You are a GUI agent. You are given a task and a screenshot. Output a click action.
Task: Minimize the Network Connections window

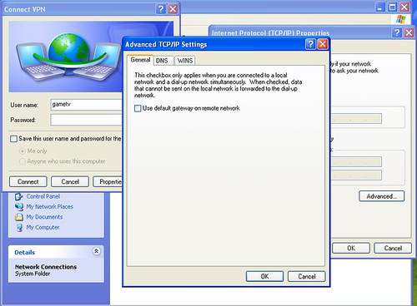[x=380, y=7]
